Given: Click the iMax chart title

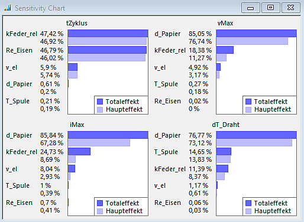Looking at the screenshot, I should pos(77,125).
